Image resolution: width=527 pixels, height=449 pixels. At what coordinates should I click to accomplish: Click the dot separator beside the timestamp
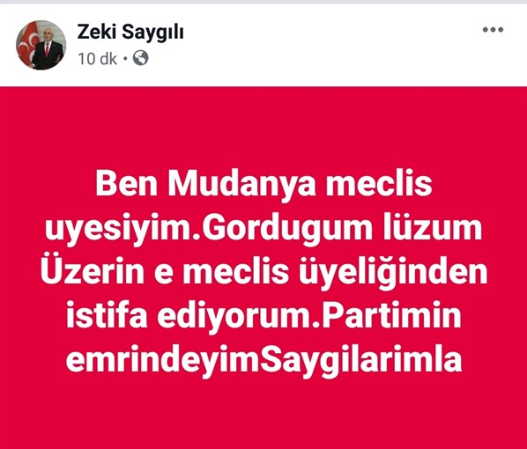click(x=125, y=59)
